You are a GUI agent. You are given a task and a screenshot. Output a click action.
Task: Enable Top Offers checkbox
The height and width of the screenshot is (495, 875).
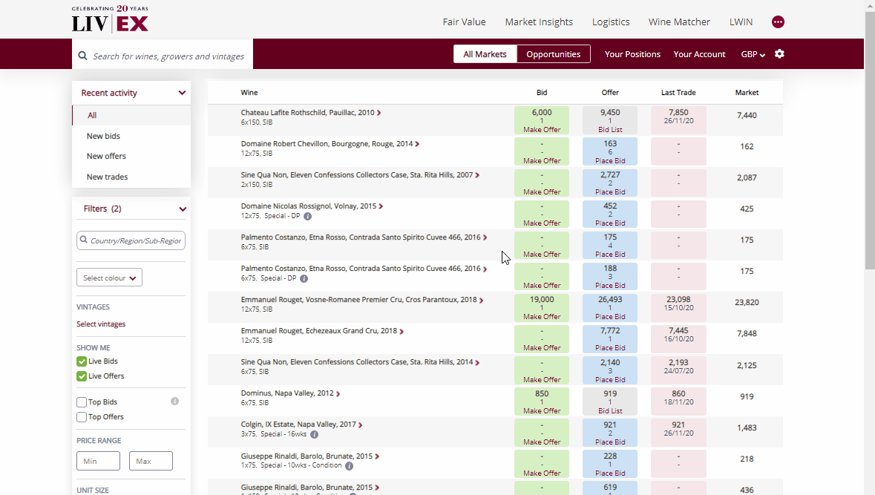click(x=82, y=417)
